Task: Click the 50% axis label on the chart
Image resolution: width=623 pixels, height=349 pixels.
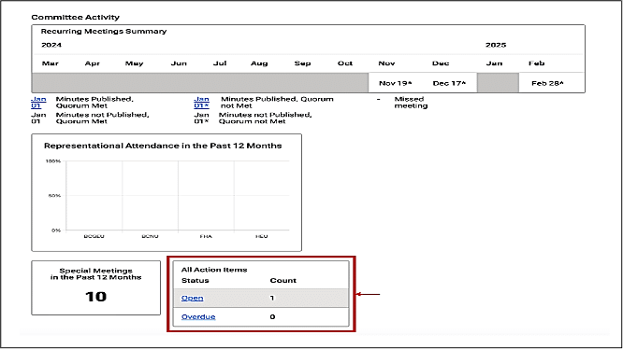Action: 54,196
